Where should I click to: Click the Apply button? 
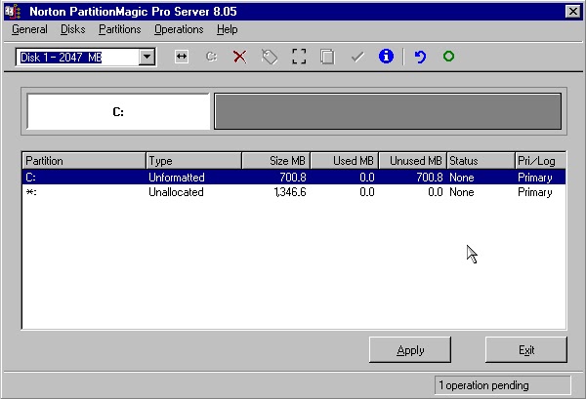coord(410,349)
